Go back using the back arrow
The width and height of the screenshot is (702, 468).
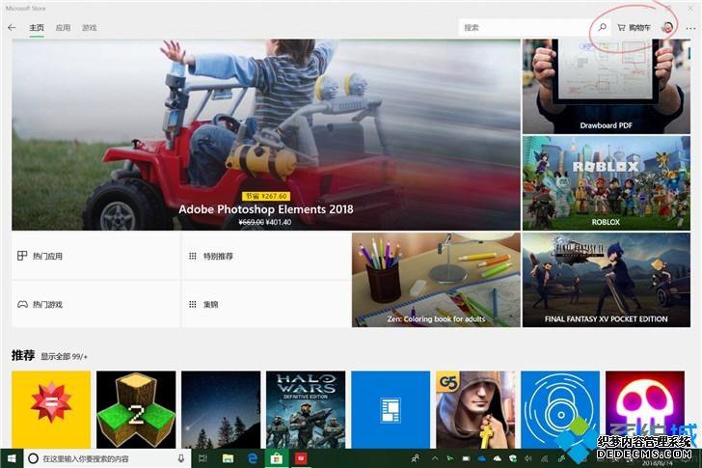[13, 28]
